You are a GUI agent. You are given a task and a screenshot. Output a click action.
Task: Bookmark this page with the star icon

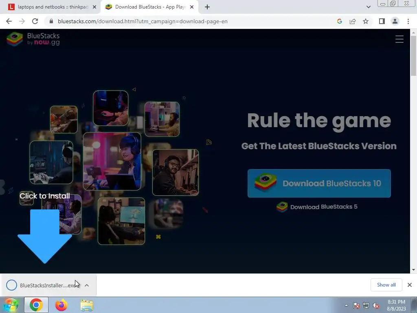click(366, 21)
